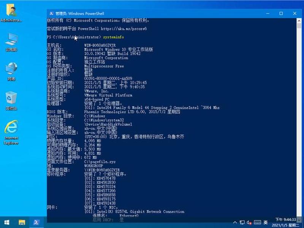Click the "VMware, Inc." manufacturer value
Screen dimensions: 304x228
click(97, 91)
